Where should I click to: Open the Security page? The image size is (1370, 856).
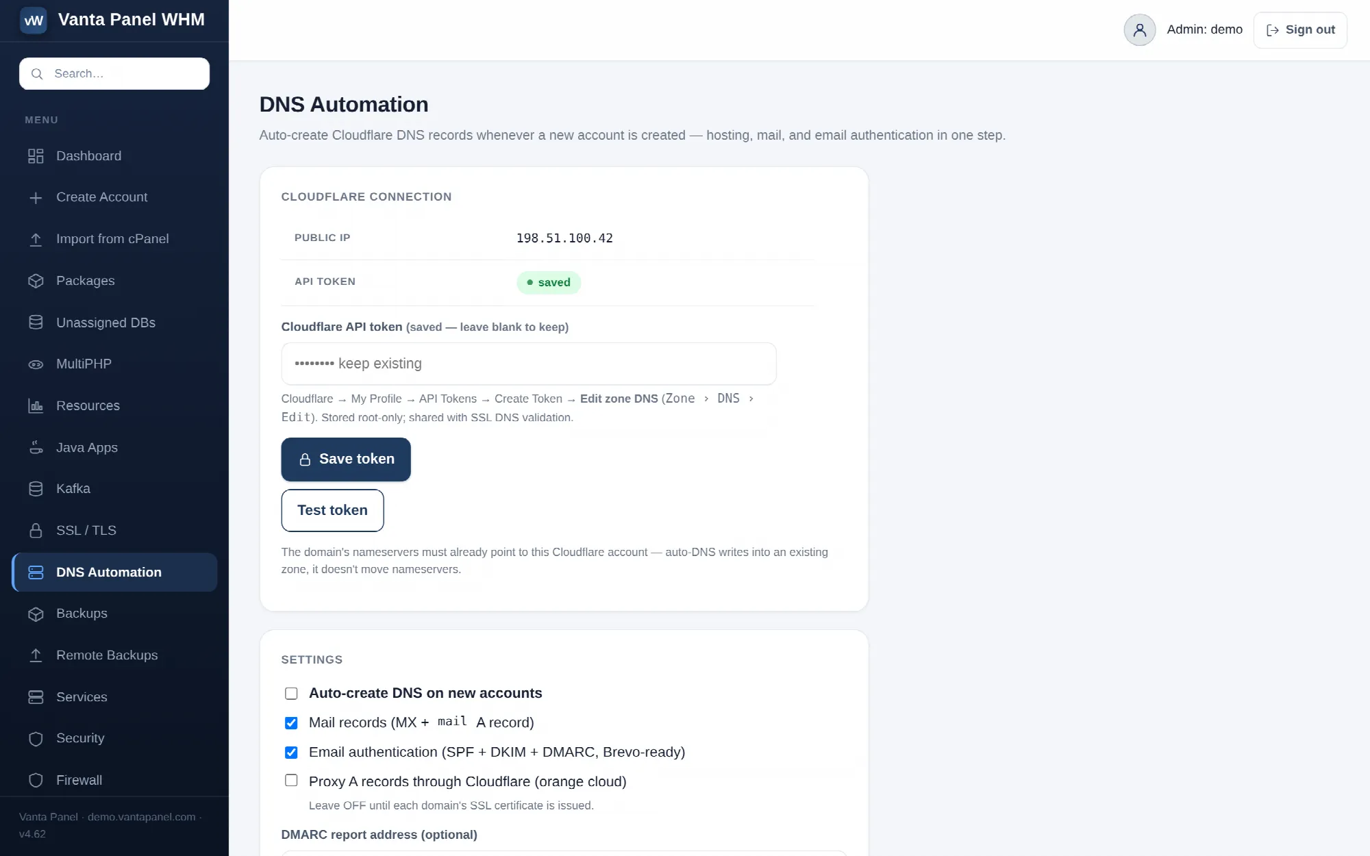pyautogui.click(x=114, y=738)
